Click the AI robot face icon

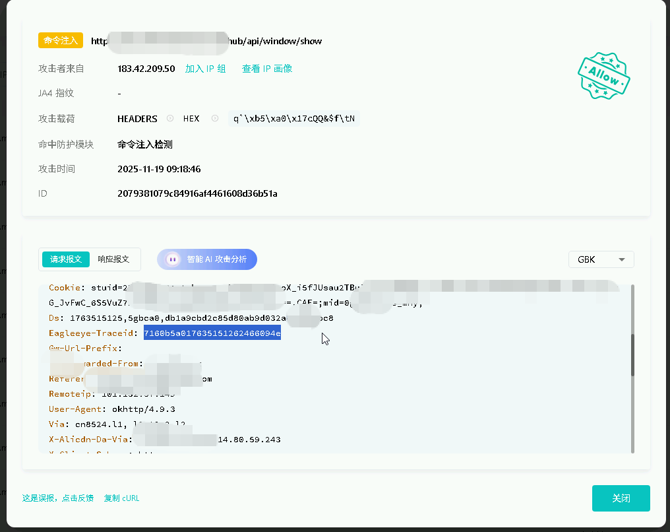(172, 259)
